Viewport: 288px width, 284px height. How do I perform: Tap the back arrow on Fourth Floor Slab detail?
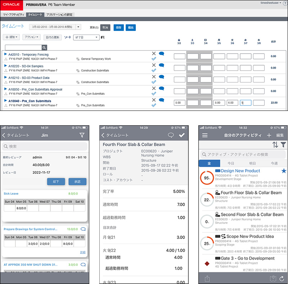point(103,135)
